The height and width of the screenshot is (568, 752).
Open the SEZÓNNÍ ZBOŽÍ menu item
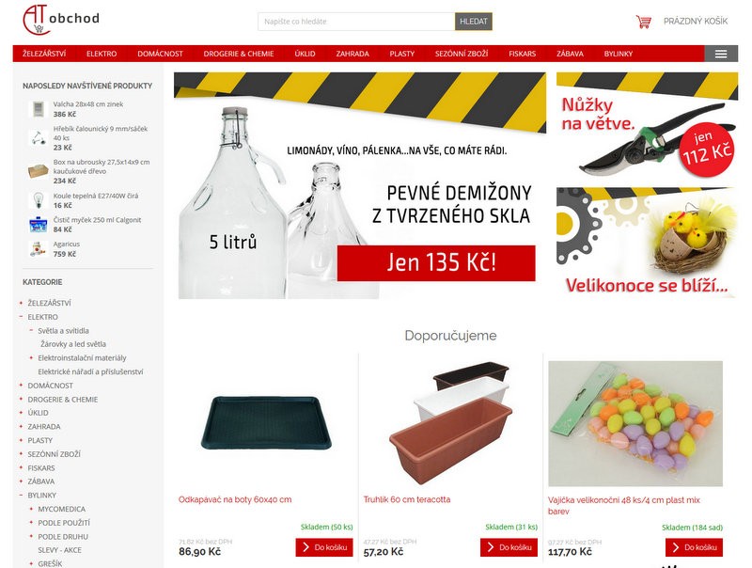(x=462, y=54)
